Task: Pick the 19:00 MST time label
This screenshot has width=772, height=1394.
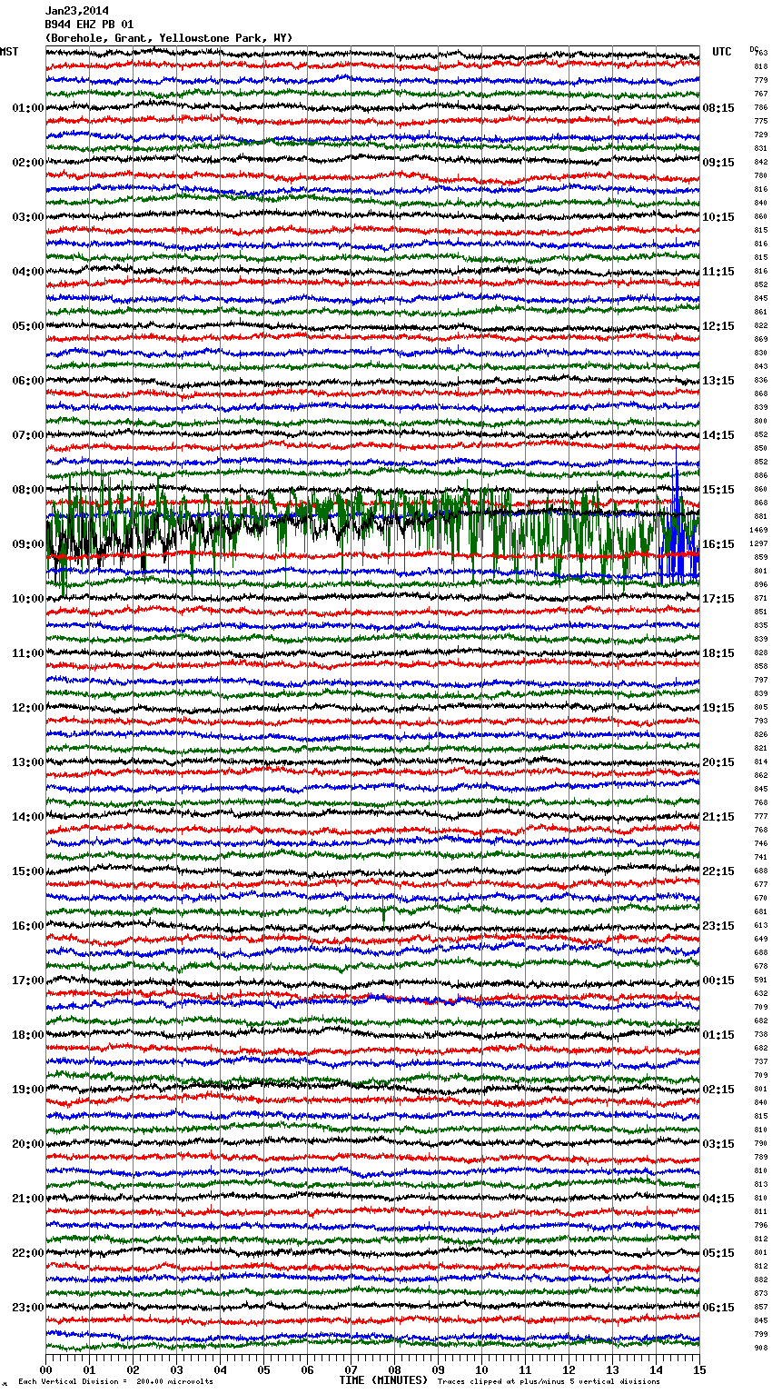Action: [x=28, y=1090]
